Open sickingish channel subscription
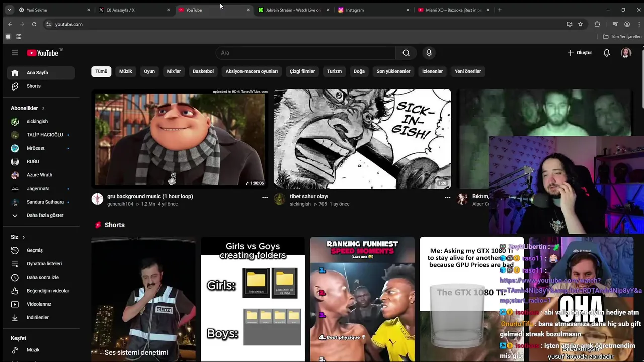The image size is (644, 362). click(x=41, y=121)
